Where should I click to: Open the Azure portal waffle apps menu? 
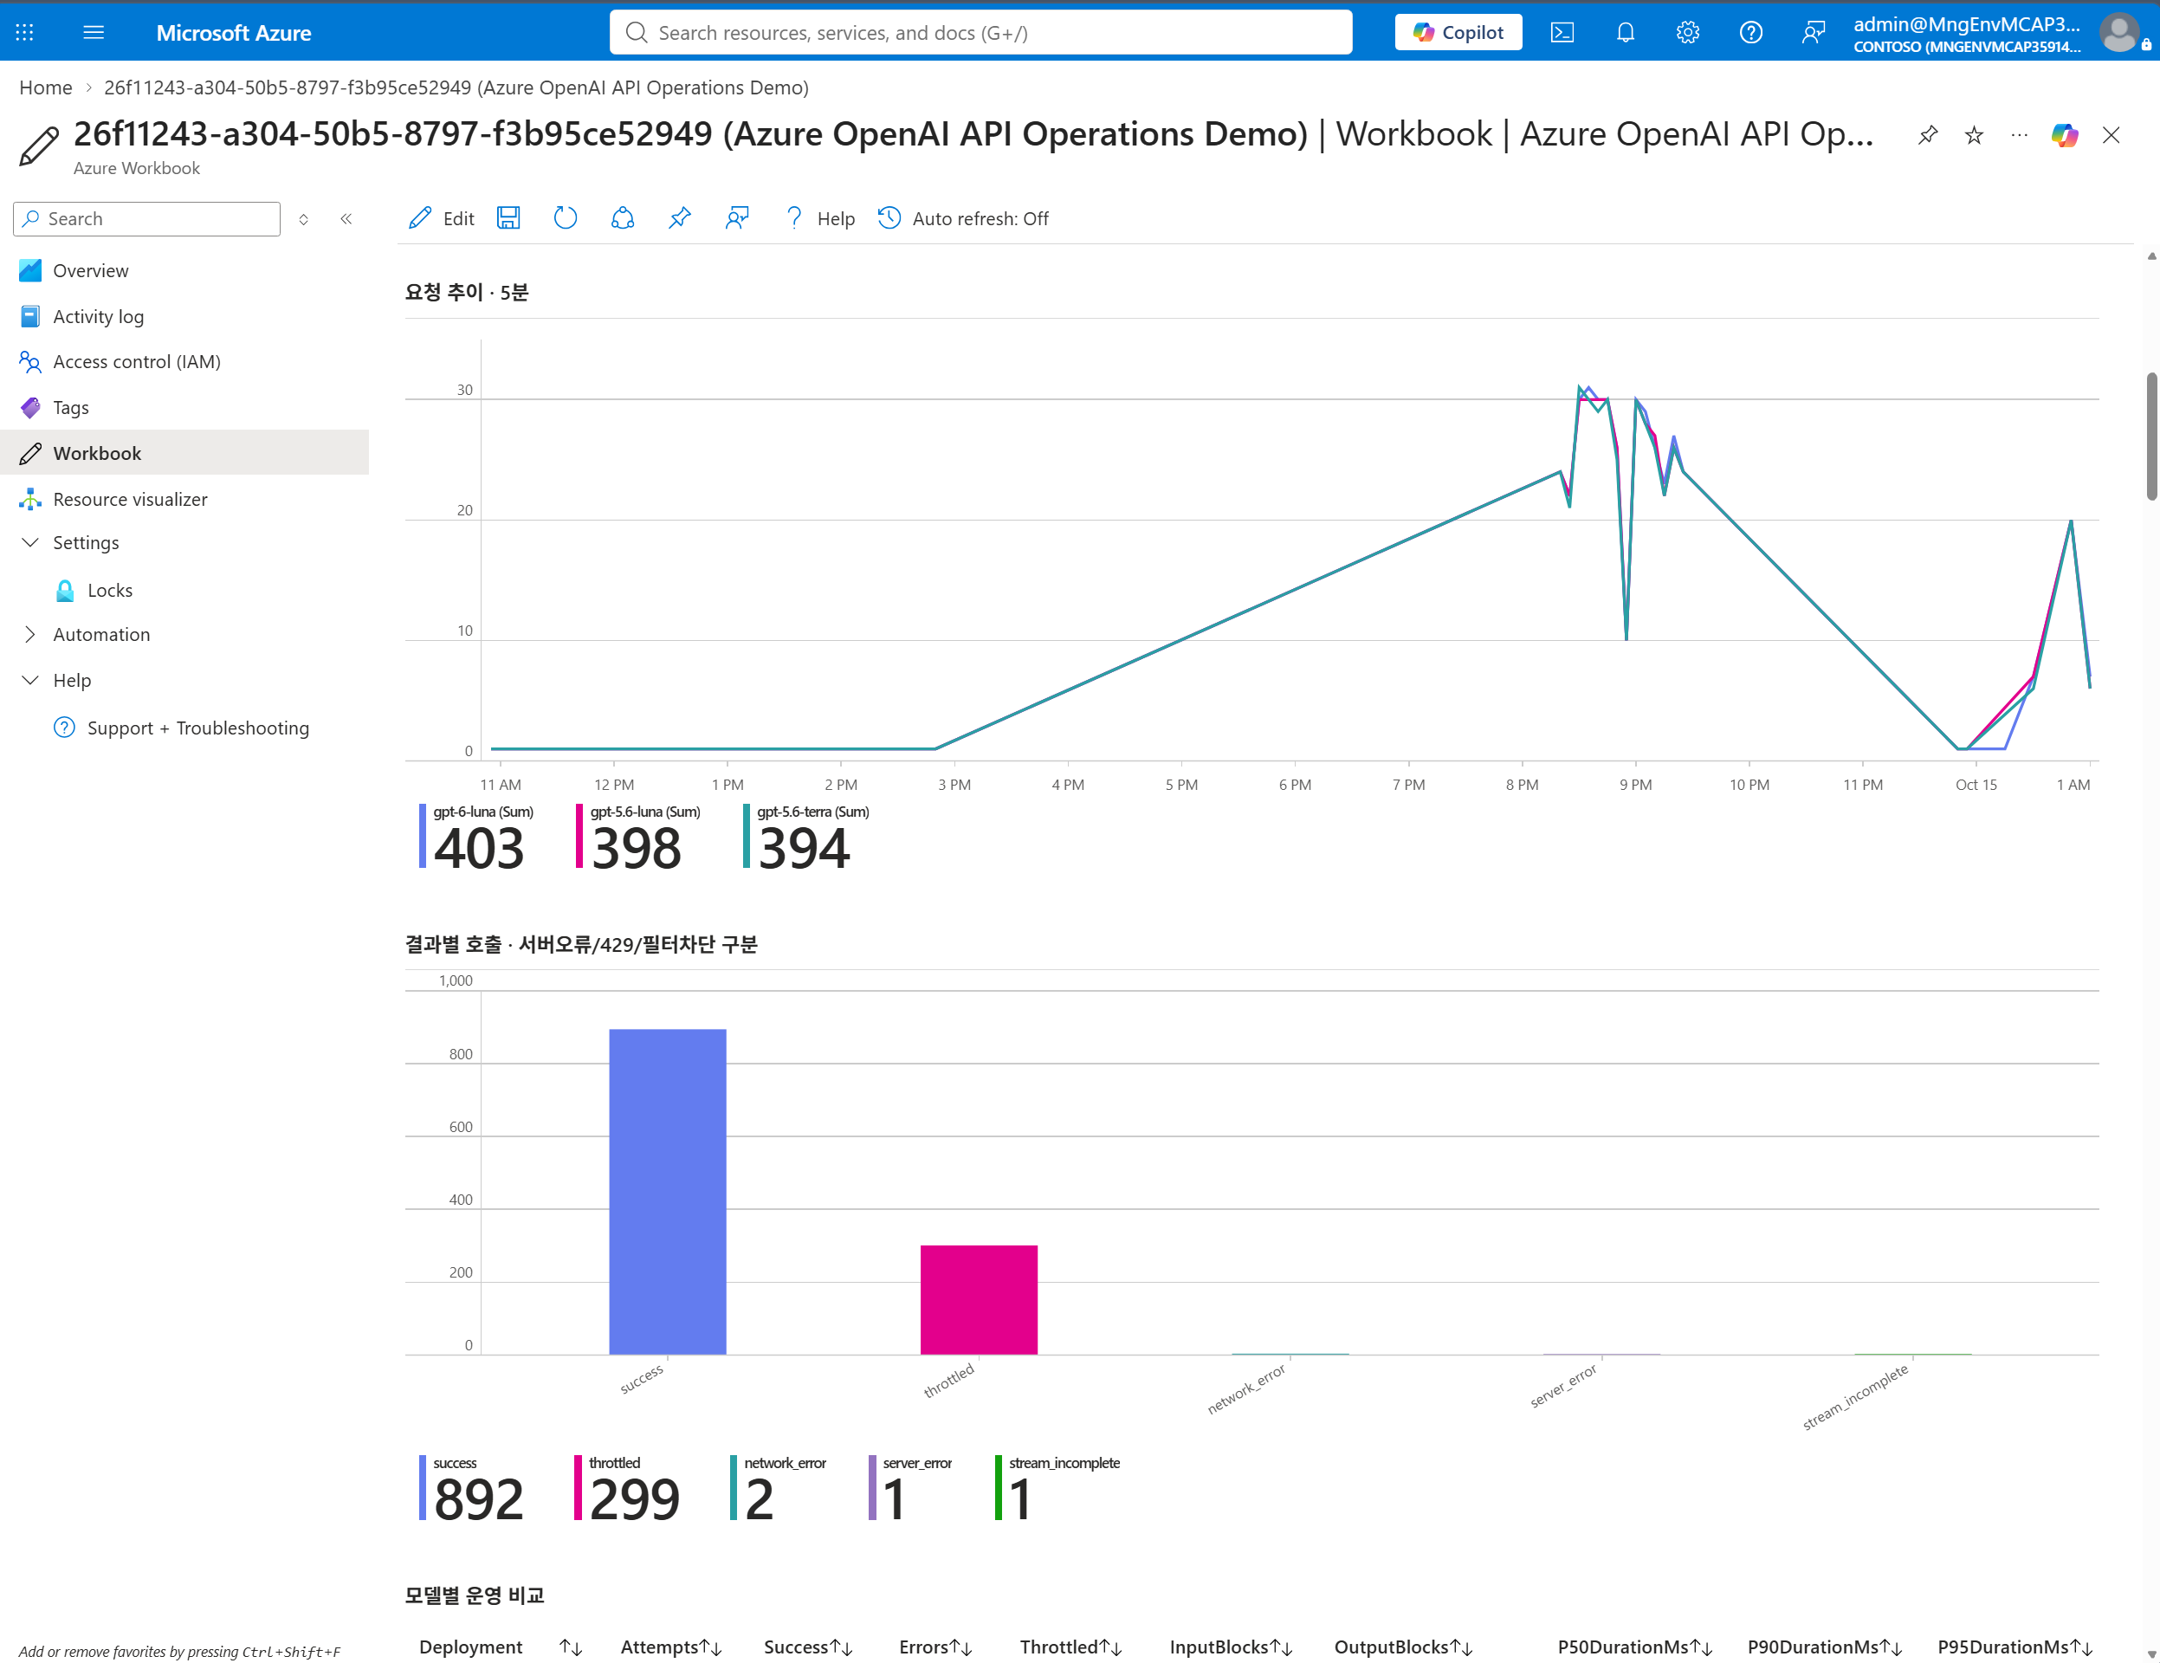tap(25, 33)
